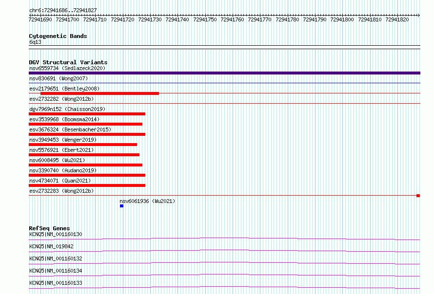The width and height of the screenshot is (434, 294).
Task: Click ruler position 72941720
Action: [x=122, y=19]
